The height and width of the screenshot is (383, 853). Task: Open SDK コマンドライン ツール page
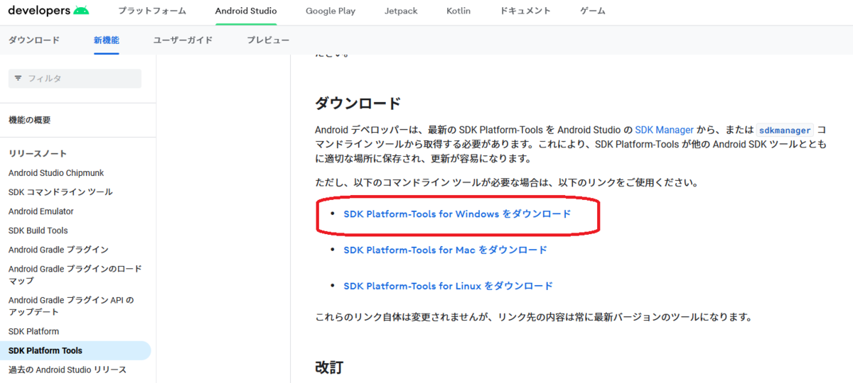click(x=60, y=192)
